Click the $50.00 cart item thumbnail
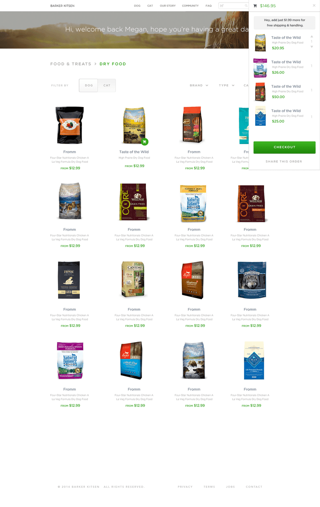This screenshot has width=320, height=507. click(x=260, y=92)
